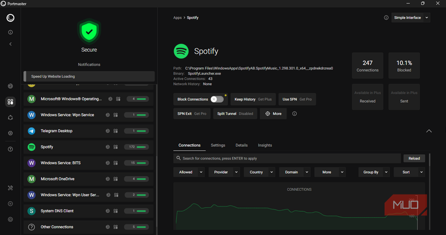
Task: Click history icon on System DNS Client row
Action: 108,211
